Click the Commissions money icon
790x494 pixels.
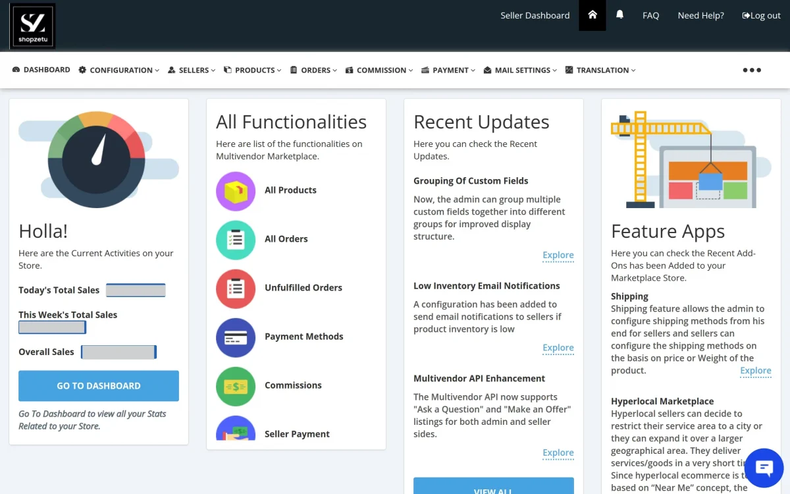[236, 386]
